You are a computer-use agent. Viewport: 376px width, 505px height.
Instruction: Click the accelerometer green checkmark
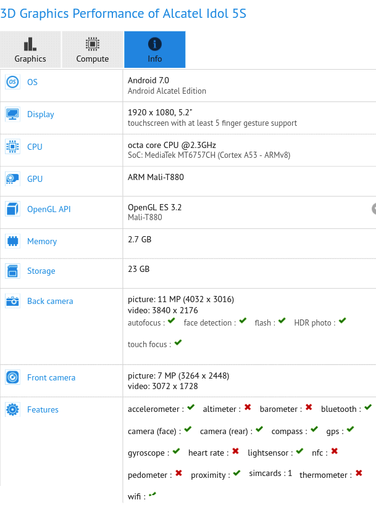191,407
